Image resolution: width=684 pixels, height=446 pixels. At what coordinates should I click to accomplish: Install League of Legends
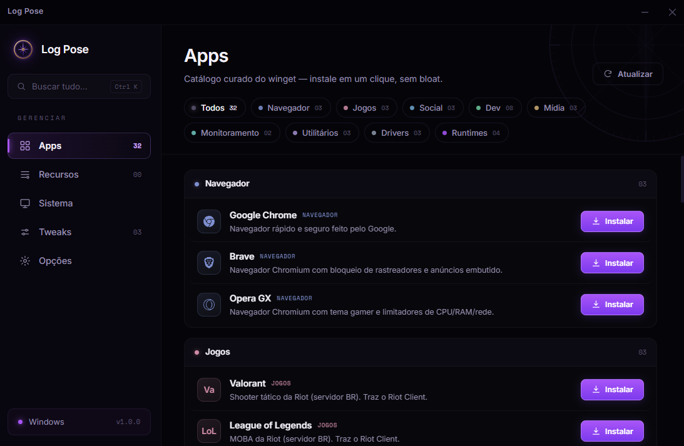tap(612, 431)
